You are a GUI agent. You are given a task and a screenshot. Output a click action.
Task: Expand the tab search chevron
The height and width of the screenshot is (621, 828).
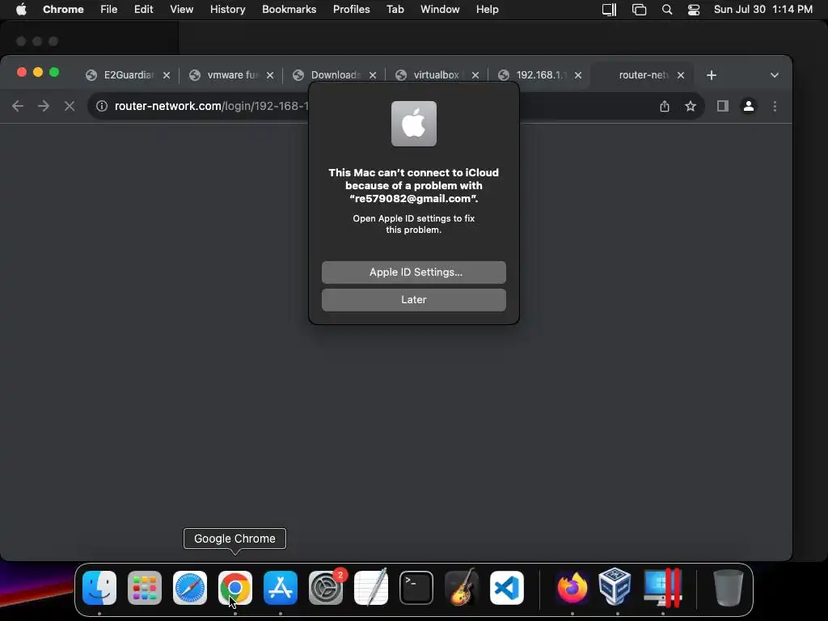coord(774,75)
